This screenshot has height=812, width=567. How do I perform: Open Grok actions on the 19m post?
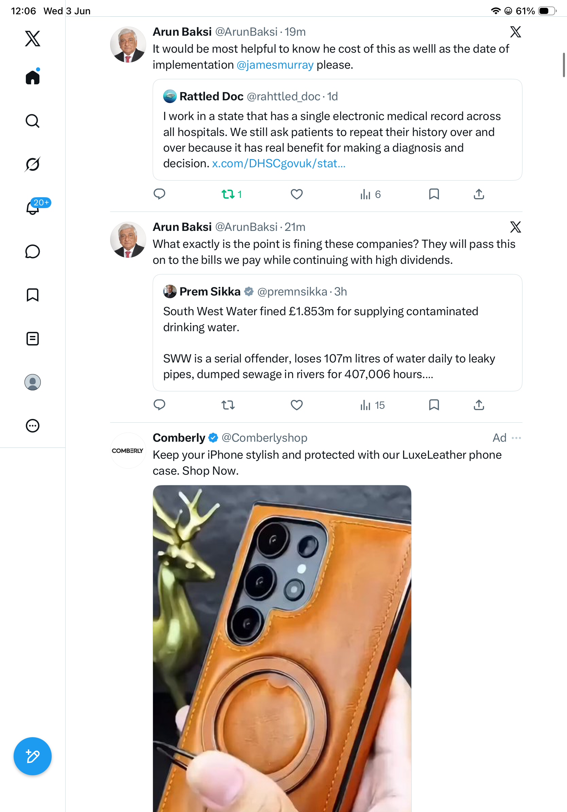[515, 32]
